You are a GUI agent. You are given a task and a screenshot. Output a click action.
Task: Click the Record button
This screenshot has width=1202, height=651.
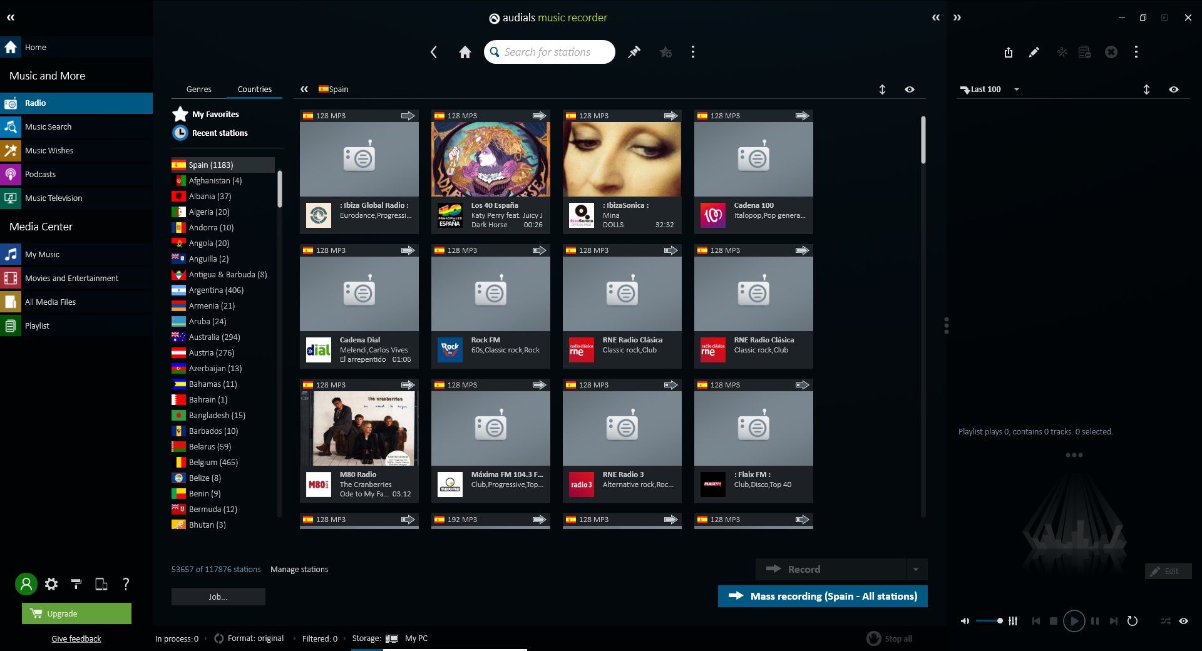tap(830, 569)
